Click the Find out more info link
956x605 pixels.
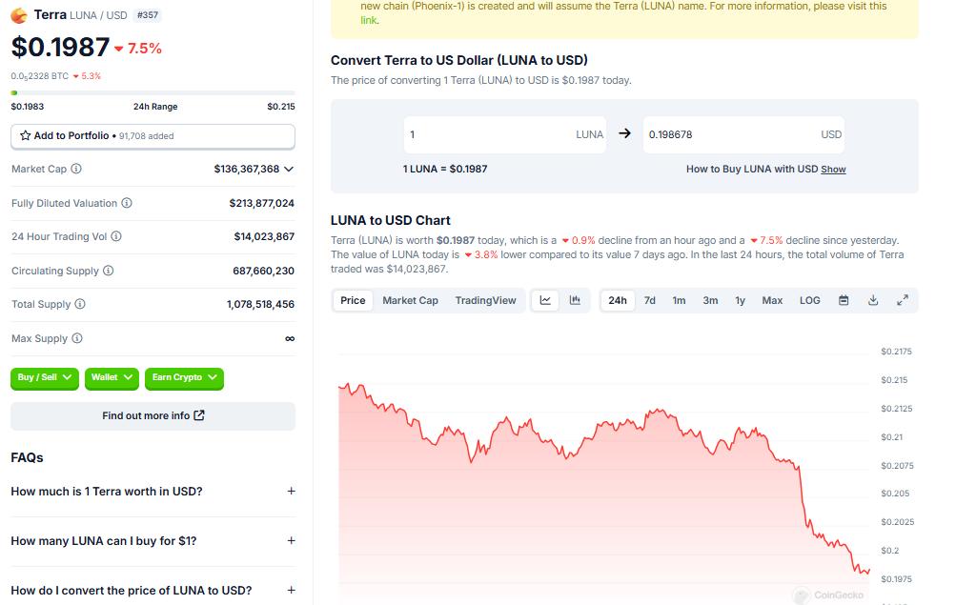tap(153, 415)
